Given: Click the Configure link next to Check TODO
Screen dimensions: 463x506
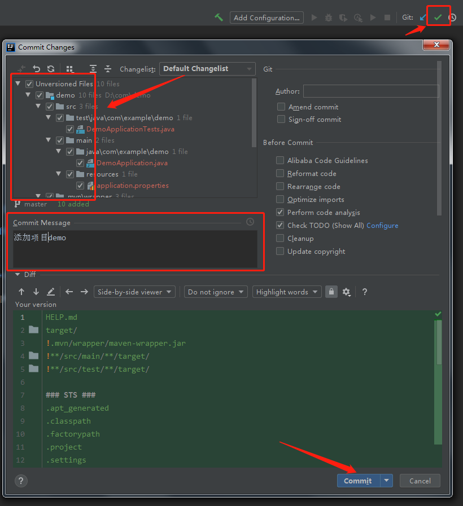Looking at the screenshot, I should click(x=382, y=225).
